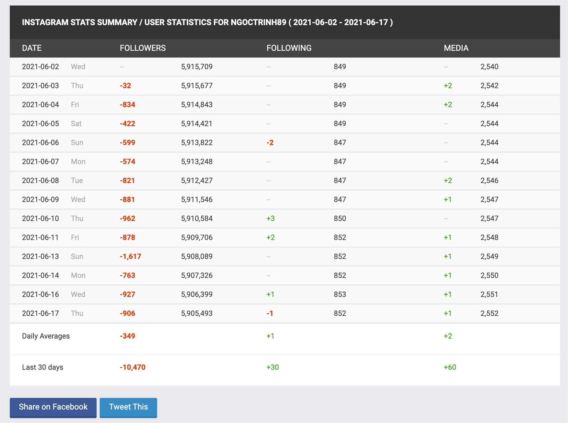Viewport: 568px width, 423px height.
Task: Click the -821 follower change
Action: [x=127, y=180]
